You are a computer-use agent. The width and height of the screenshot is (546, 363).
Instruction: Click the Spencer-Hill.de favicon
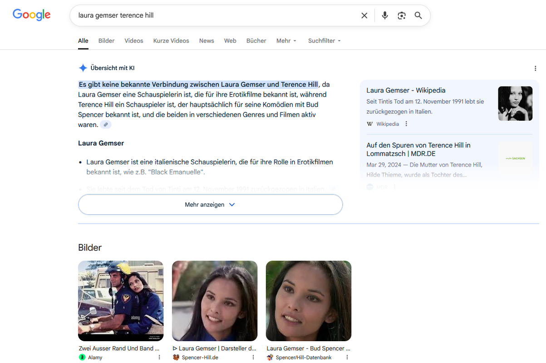(176, 358)
